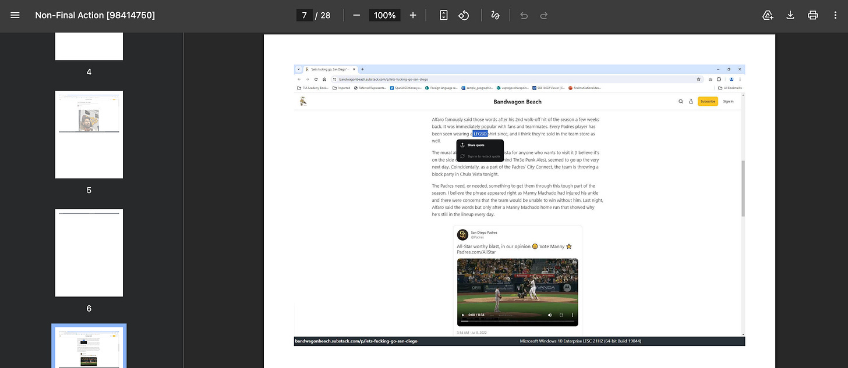Open a new tab in embedded browser
This screenshot has width=848, height=368.
pos(362,69)
